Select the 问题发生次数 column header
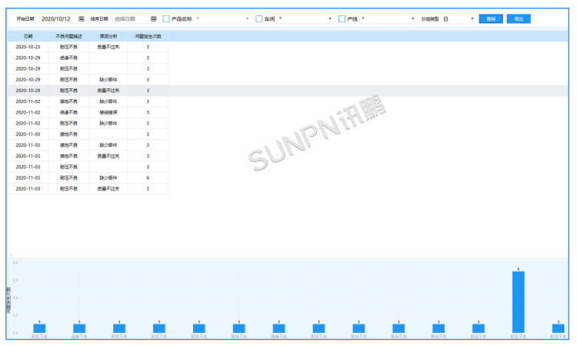 [x=148, y=36]
